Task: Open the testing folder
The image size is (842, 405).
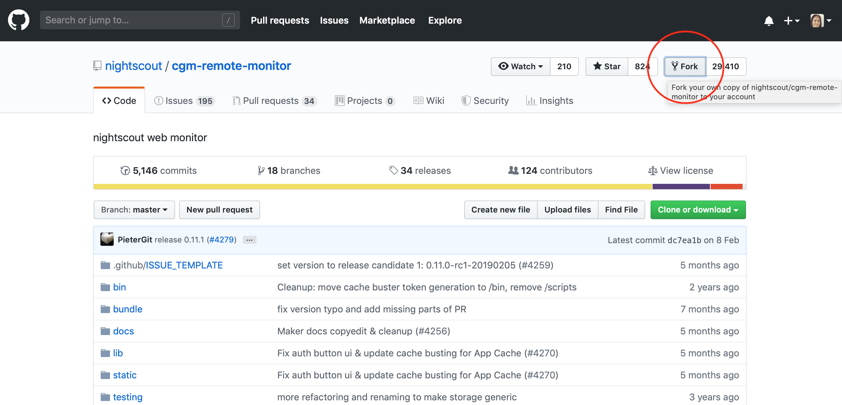Action: (x=128, y=397)
